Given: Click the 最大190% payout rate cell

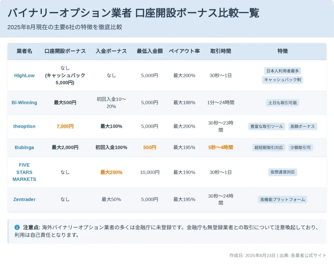Looking at the screenshot, I should (x=184, y=172).
